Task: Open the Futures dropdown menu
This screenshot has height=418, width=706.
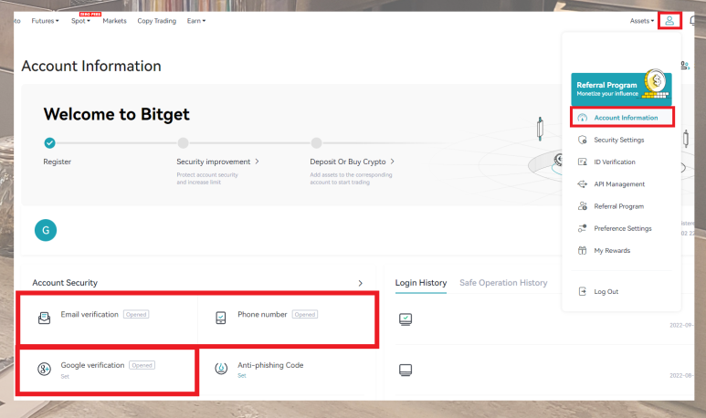Action: [x=45, y=21]
